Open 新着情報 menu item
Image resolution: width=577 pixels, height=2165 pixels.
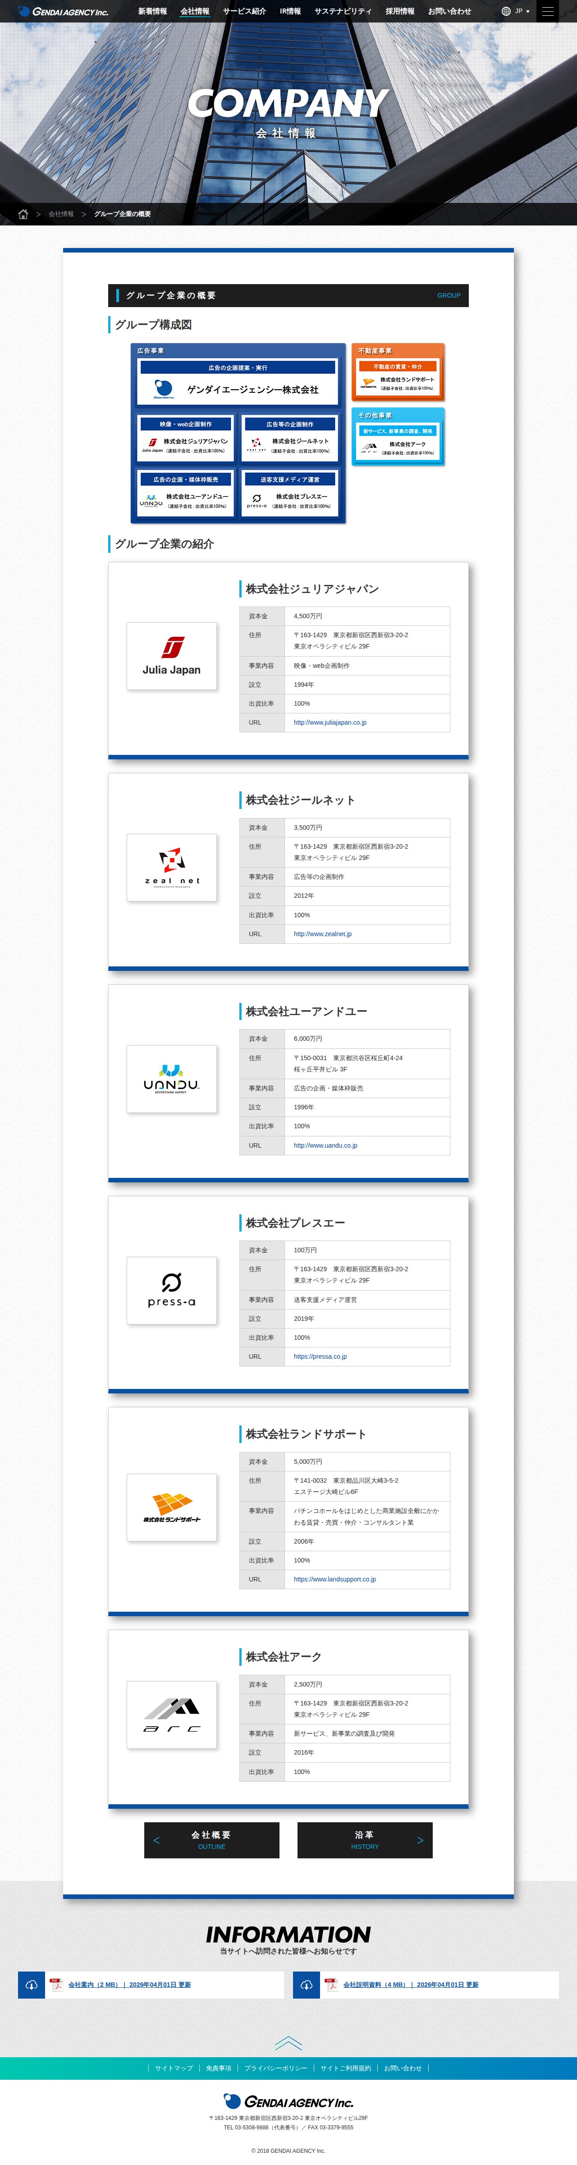152,12
